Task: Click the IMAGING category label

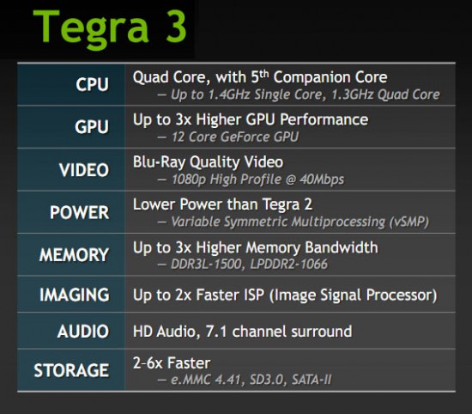Action: tap(75, 295)
